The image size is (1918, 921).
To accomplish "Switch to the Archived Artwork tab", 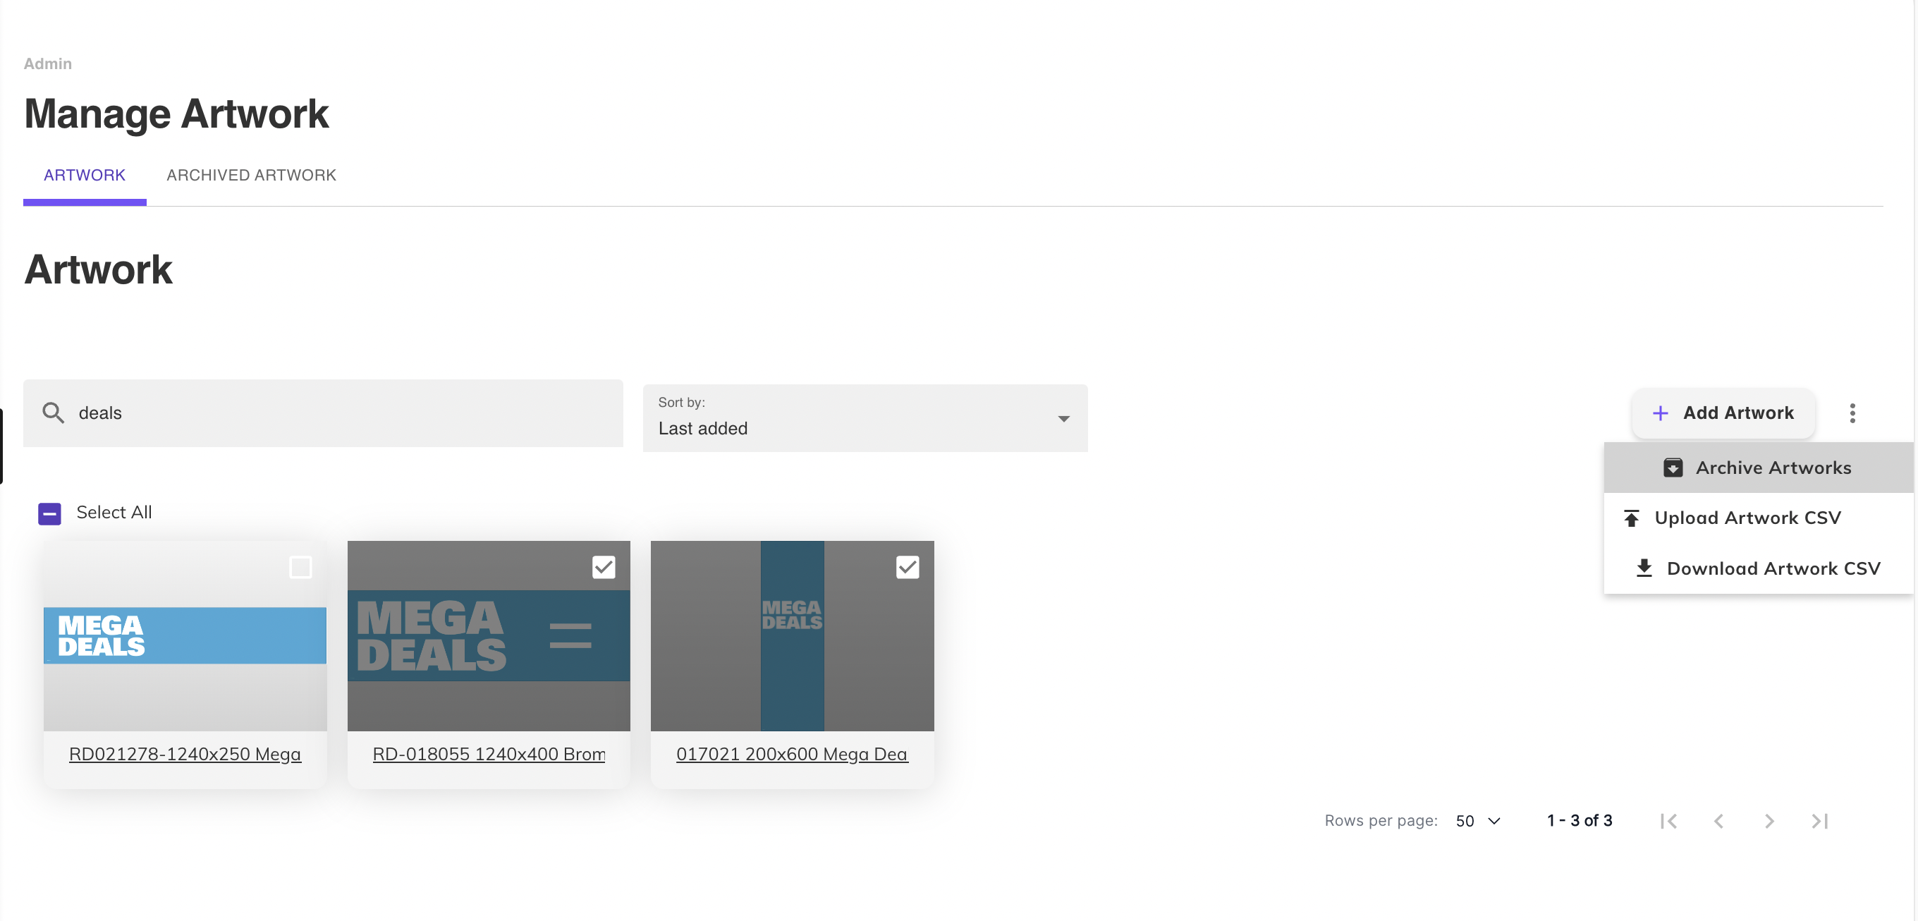I will (x=251, y=175).
